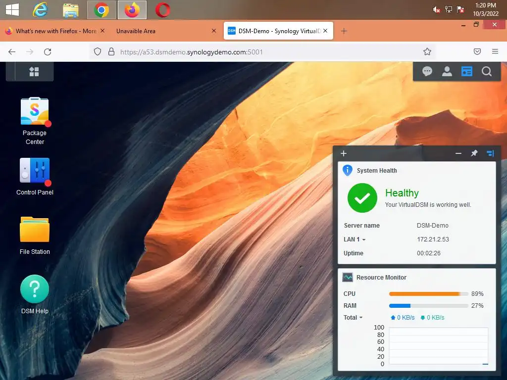Go forward in Firefox
Screen dimensions: 507x380
(x=30, y=51)
